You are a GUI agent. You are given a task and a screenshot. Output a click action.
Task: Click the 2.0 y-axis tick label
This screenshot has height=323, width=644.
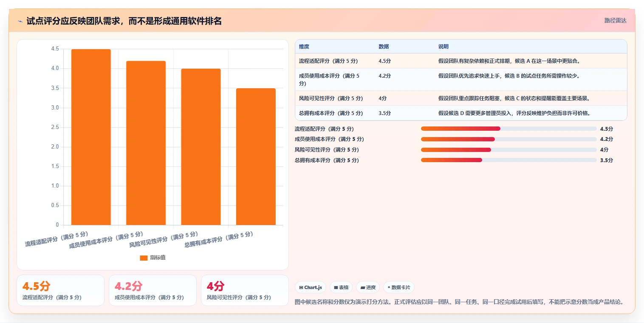(55, 147)
